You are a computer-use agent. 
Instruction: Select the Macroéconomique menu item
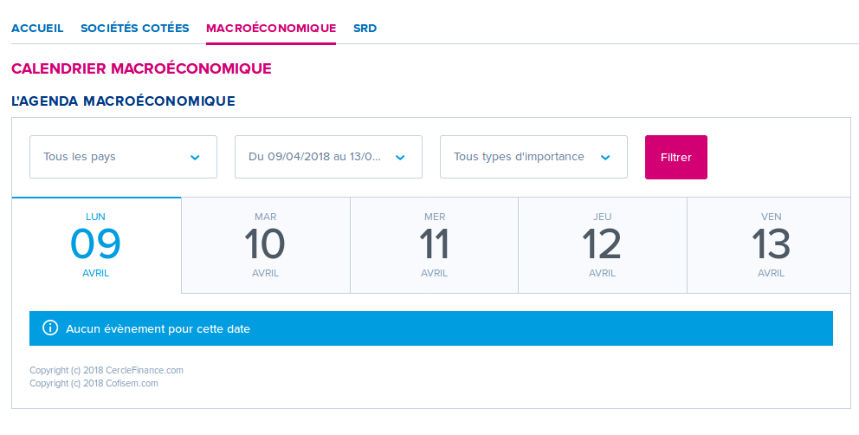coord(271,28)
